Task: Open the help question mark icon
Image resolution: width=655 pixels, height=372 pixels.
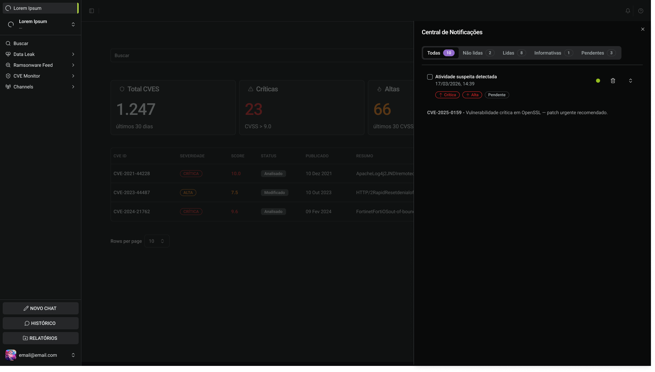Action: click(641, 11)
